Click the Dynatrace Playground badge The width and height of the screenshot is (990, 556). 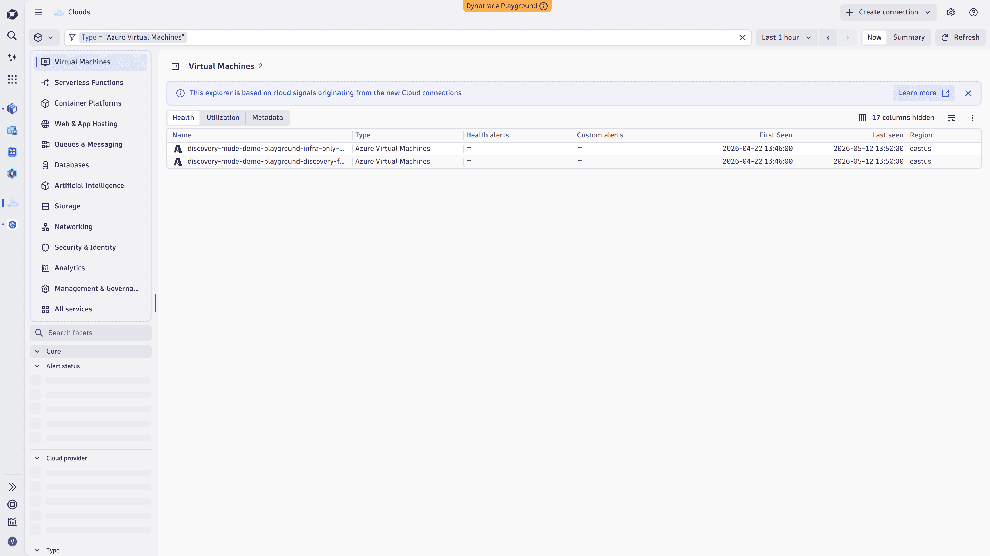(507, 6)
